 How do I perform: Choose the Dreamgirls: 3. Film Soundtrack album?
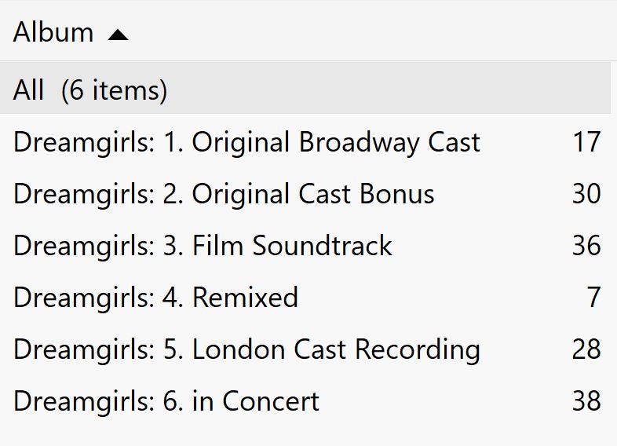[203, 246]
